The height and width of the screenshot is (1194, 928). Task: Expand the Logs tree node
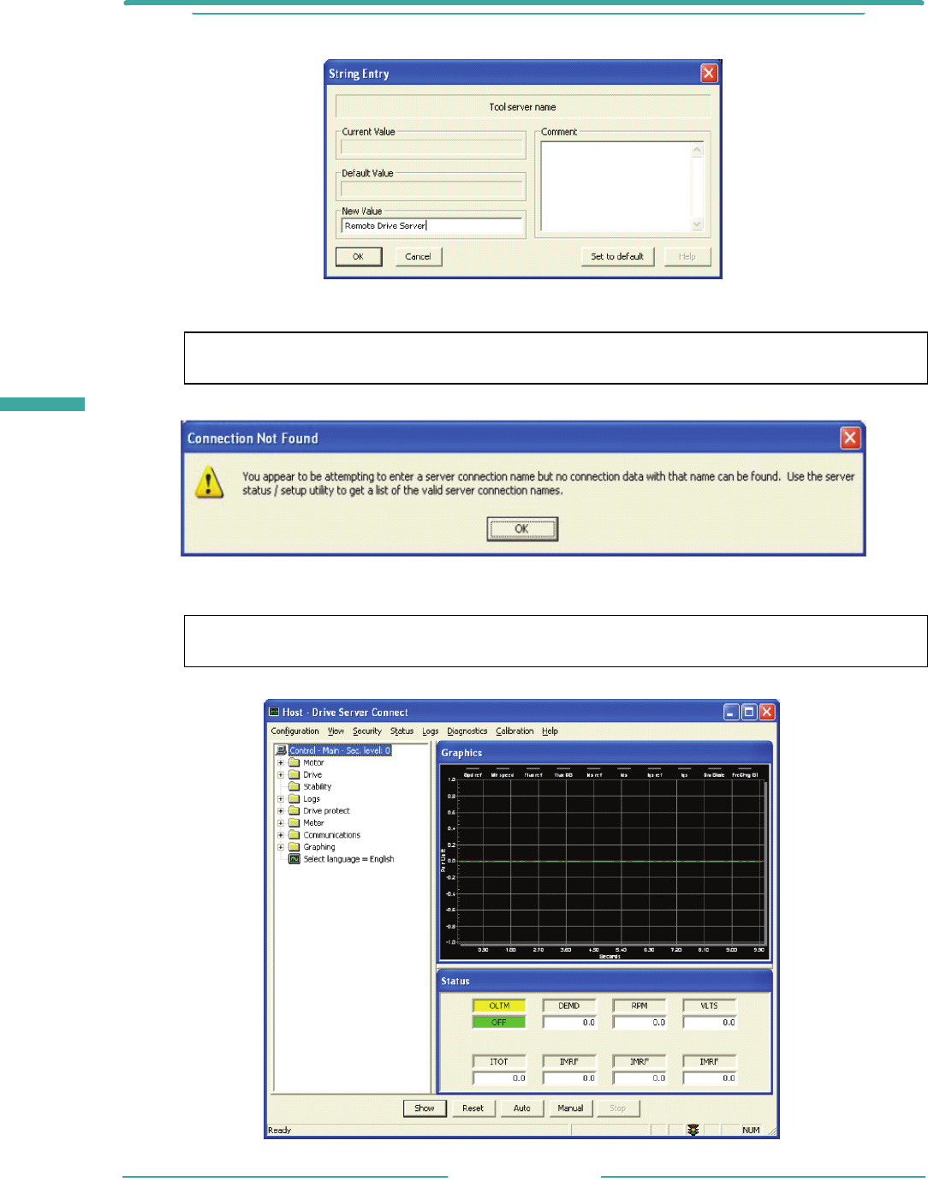click(x=280, y=798)
